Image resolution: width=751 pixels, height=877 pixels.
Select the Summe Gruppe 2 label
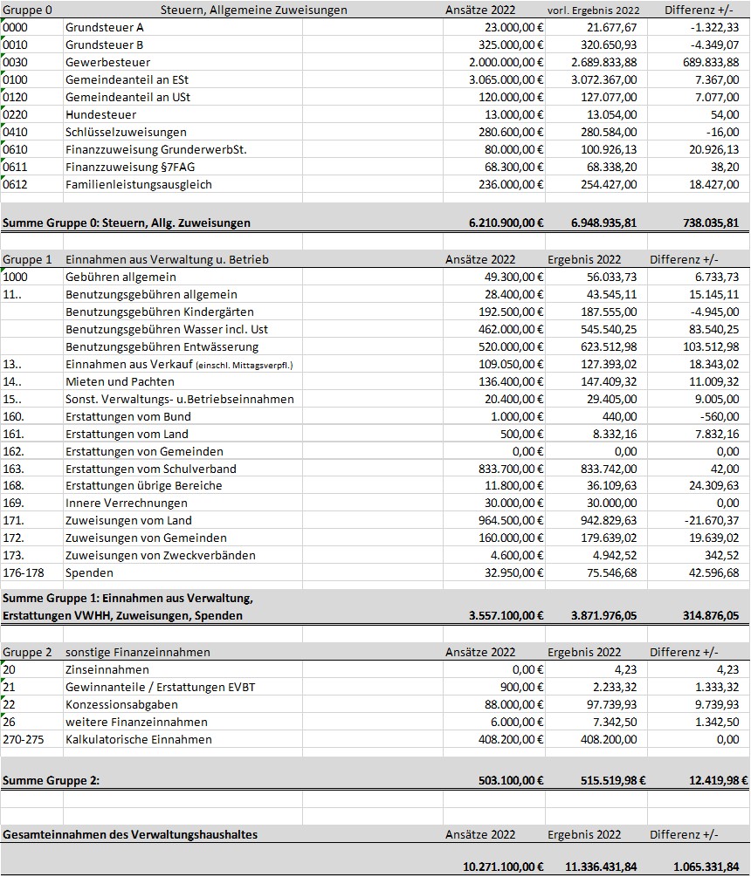click(x=51, y=780)
